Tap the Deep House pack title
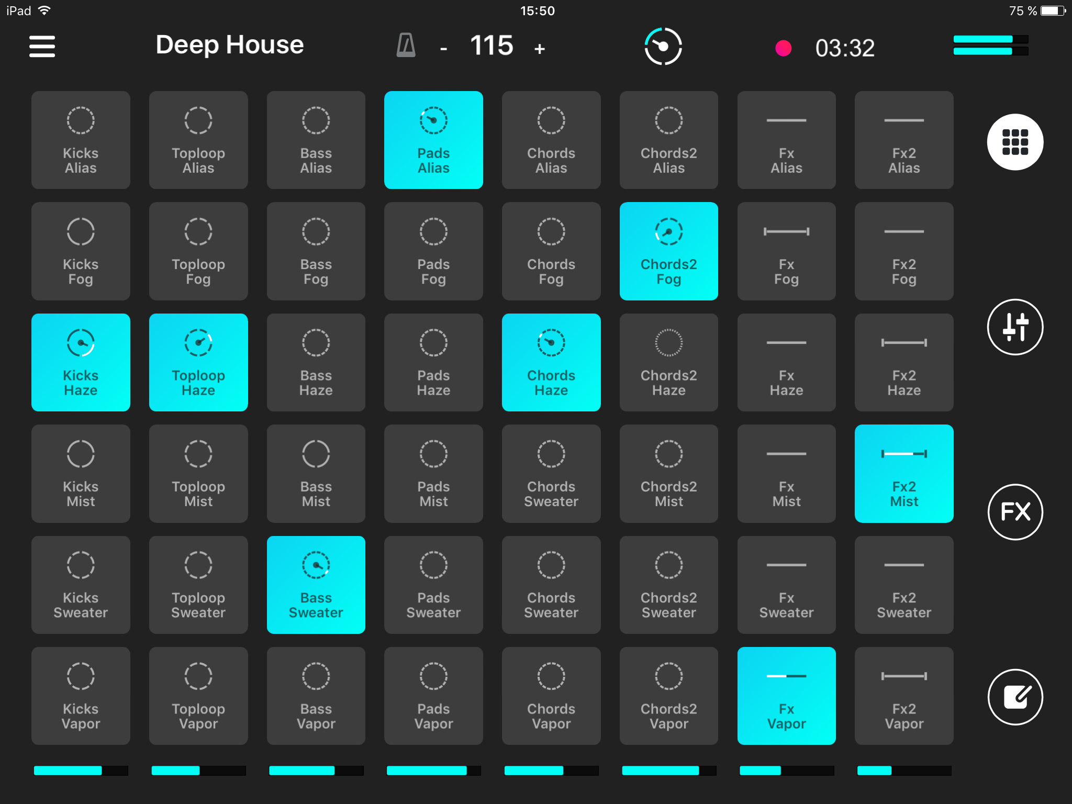1072x804 pixels. pos(229,45)
